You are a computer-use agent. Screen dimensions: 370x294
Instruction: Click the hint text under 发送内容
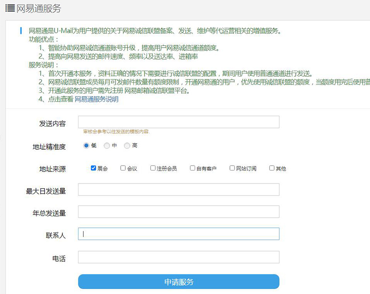pos(116,132)
